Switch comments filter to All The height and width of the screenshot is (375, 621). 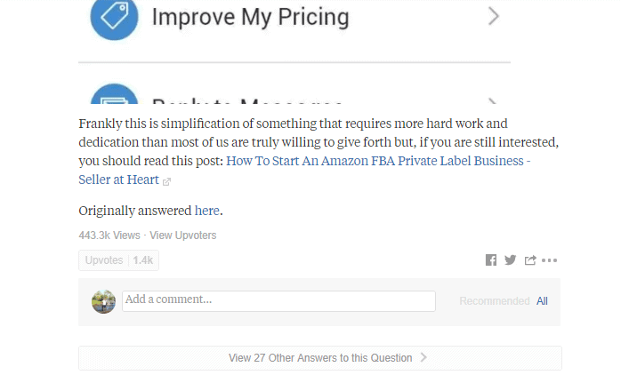542,301
